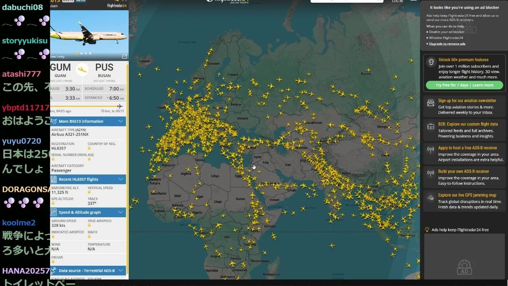This screenshot has width=508, height=286.
Task: Click the lock icon under Mach
Action: [89, 236]
